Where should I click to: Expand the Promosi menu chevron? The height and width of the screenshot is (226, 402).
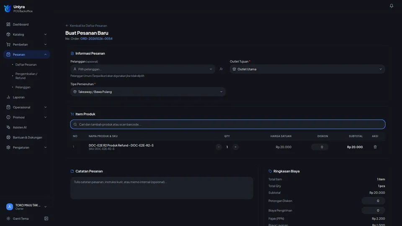coord(45,117)
